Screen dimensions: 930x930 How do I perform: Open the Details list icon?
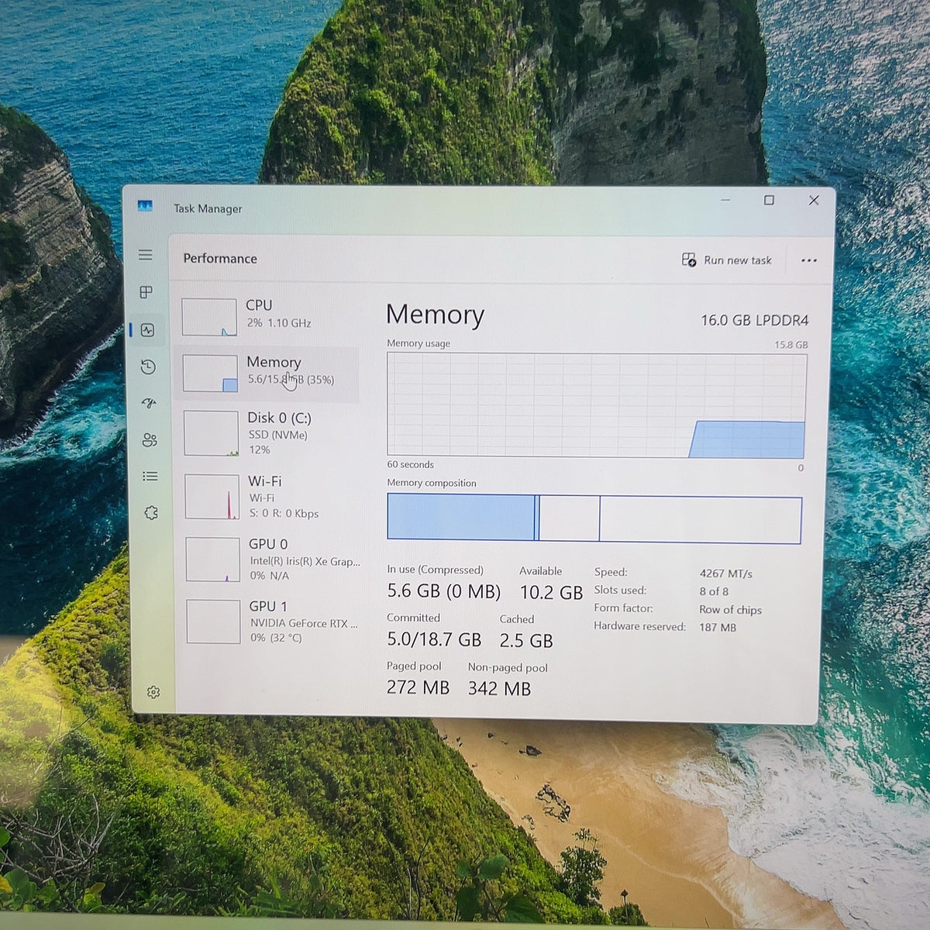pos(150,476)
